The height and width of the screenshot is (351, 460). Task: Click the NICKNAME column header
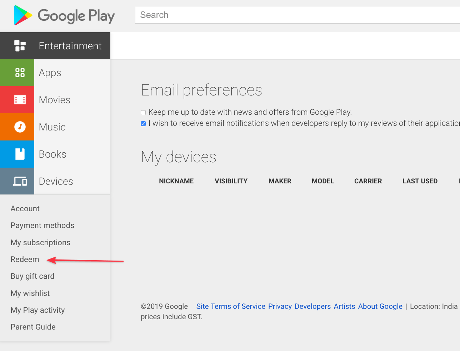176,181
